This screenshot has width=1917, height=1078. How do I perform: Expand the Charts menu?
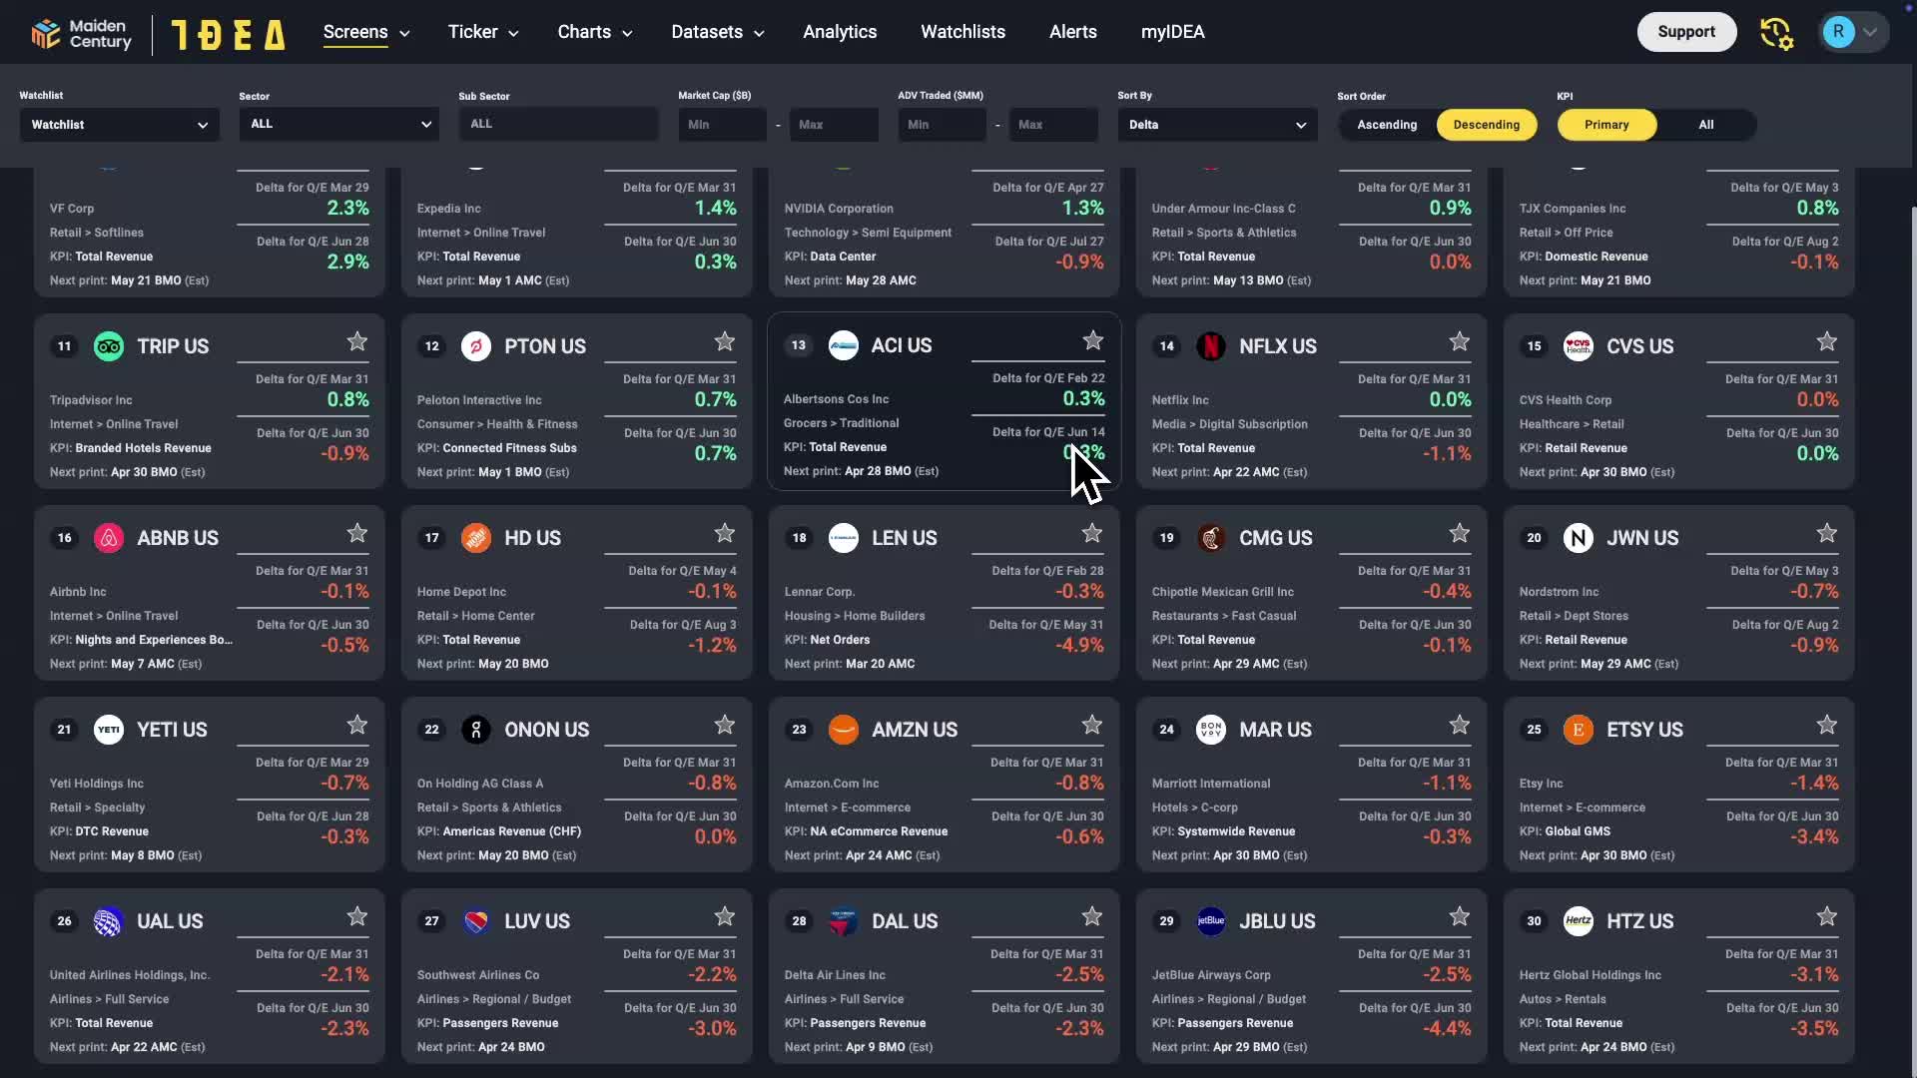[595, 32]
